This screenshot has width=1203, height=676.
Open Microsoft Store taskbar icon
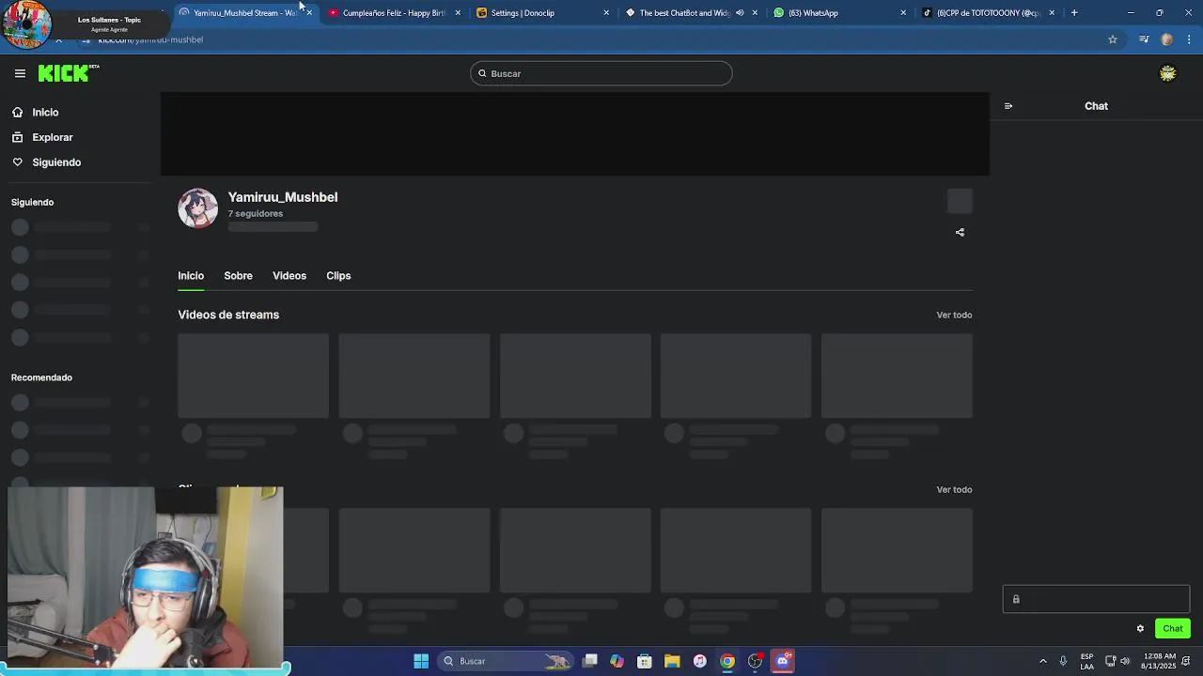[645, 661]
